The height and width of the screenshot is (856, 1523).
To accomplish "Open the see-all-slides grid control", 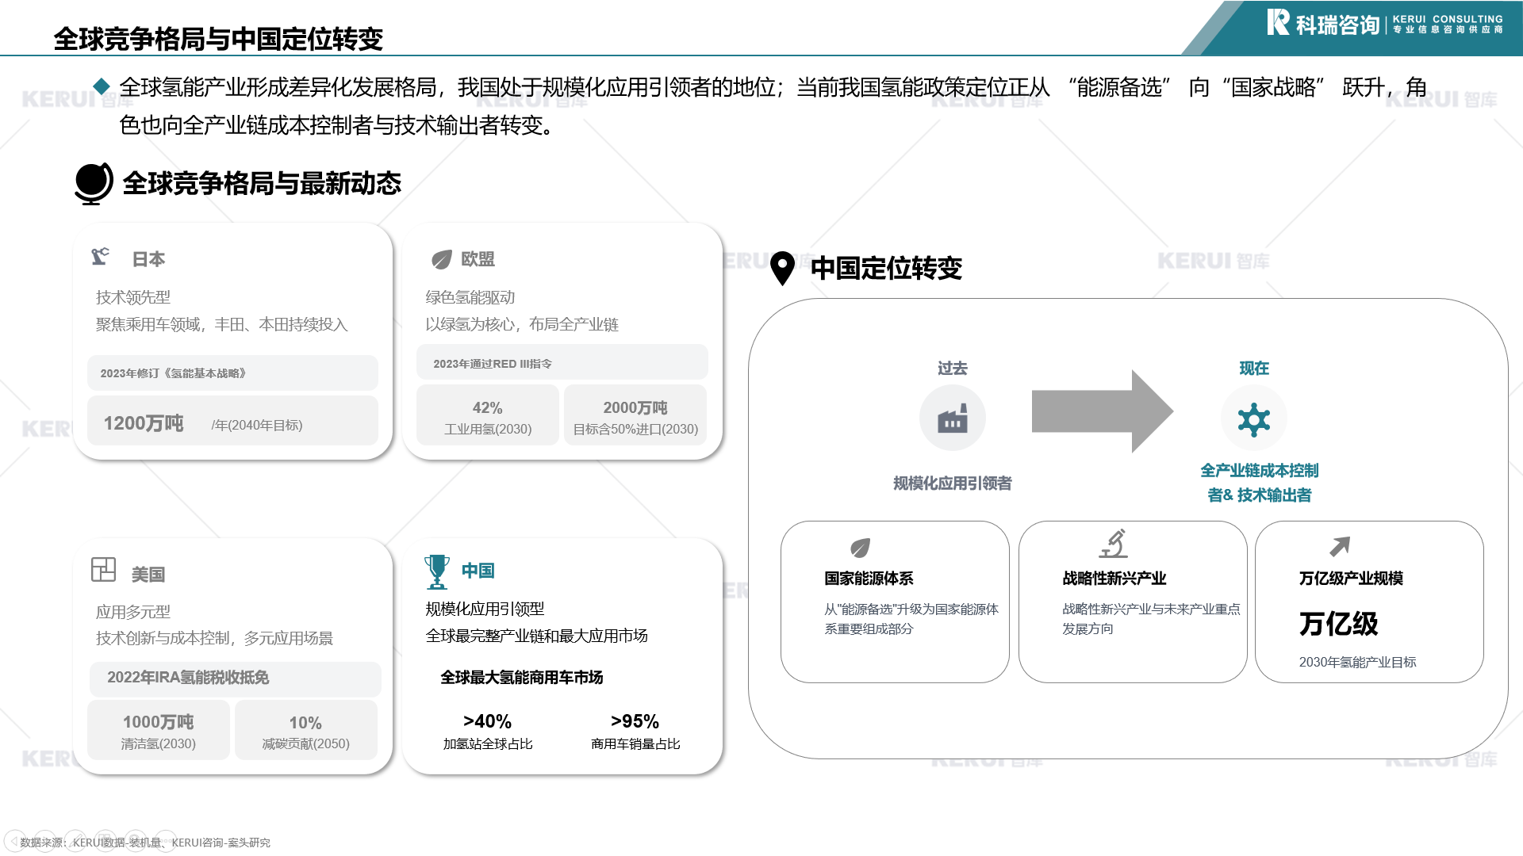I will [105, 841].
